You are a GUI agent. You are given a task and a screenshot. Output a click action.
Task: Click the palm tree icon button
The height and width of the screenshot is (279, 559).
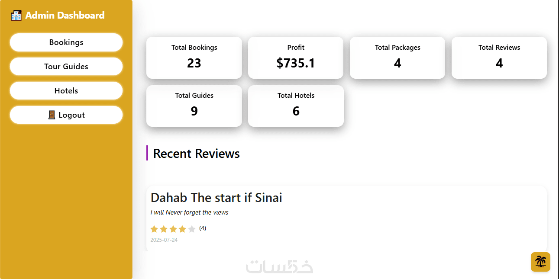point(540,262)
